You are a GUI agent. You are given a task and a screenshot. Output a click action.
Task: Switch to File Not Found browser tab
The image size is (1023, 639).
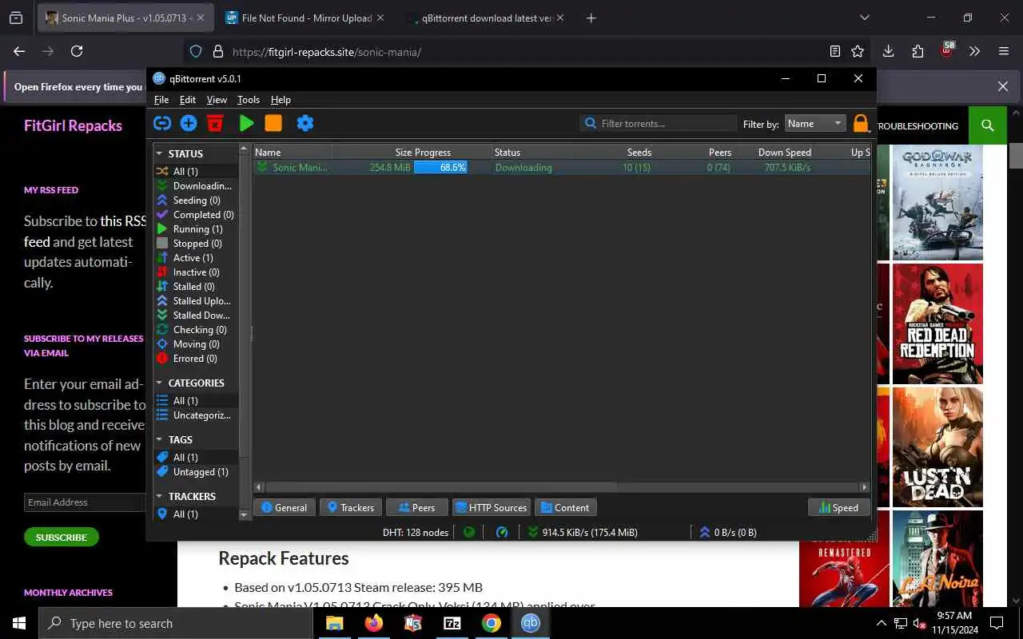(307, 18)
